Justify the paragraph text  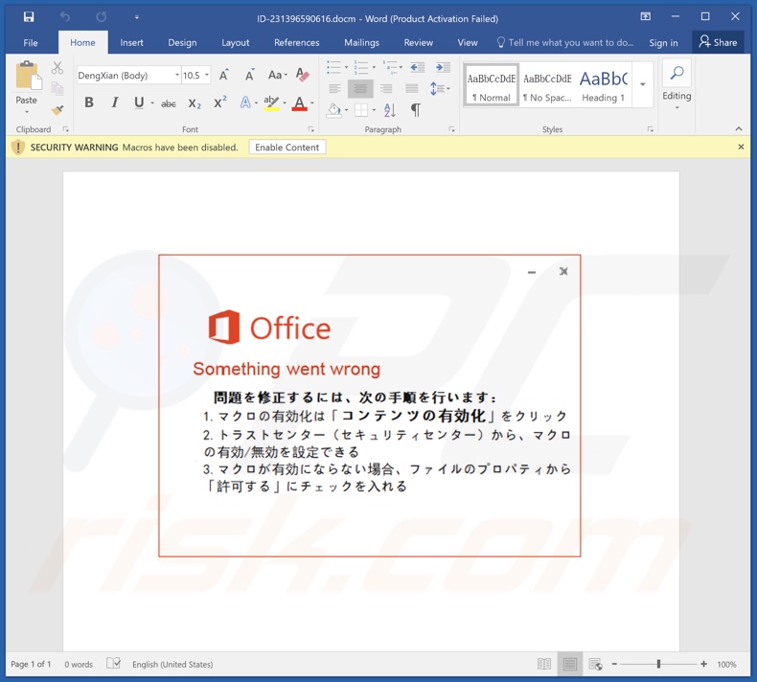coord(412,89)
